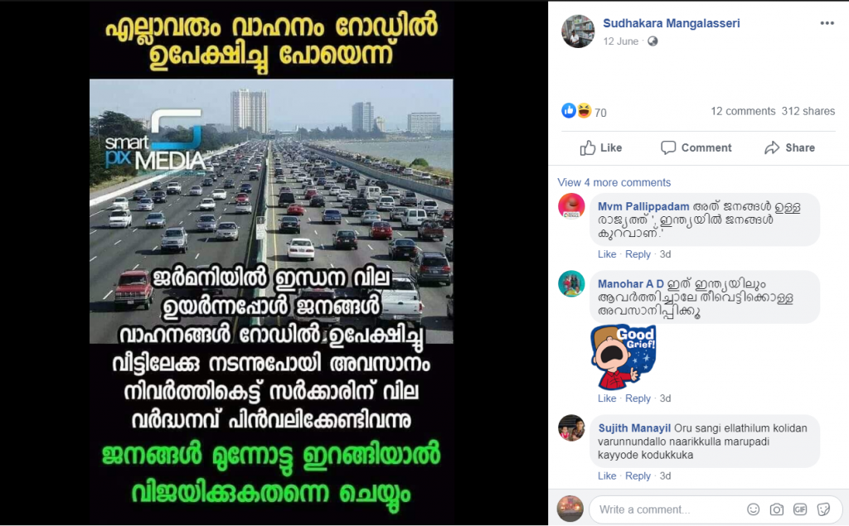849x526 pixels.
Task: Click the globe public privacy icon
Action: (653, 41)
